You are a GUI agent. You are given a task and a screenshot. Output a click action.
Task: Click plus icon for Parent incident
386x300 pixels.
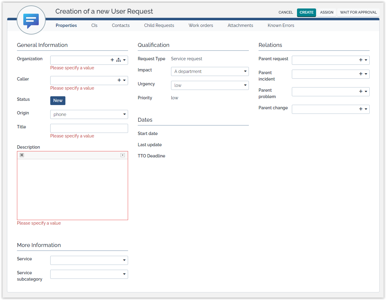click(361, 74)
